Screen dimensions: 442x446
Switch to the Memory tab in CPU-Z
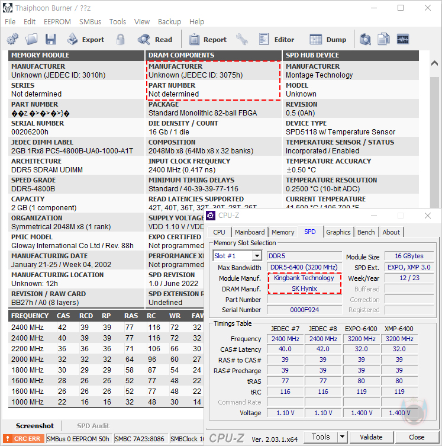pos(283,232)
